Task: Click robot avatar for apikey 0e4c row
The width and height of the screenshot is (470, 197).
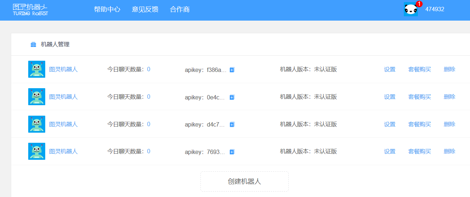Action: tap(37, 97)
